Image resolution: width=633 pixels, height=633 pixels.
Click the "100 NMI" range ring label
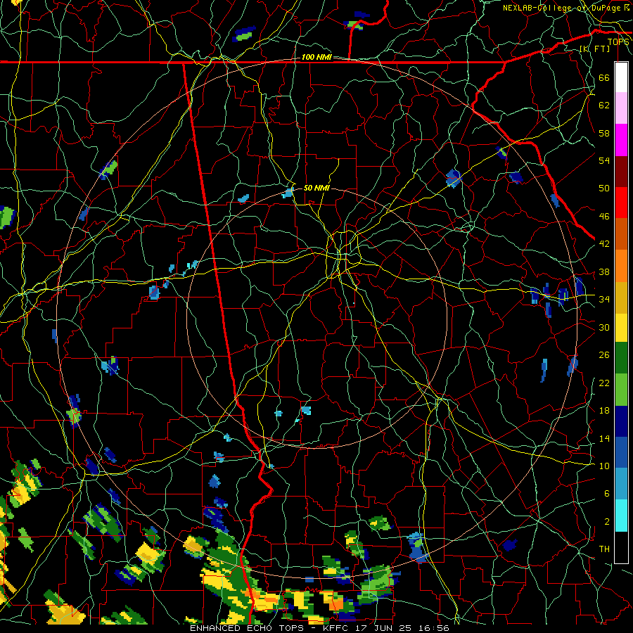click(x=316, y=57)
